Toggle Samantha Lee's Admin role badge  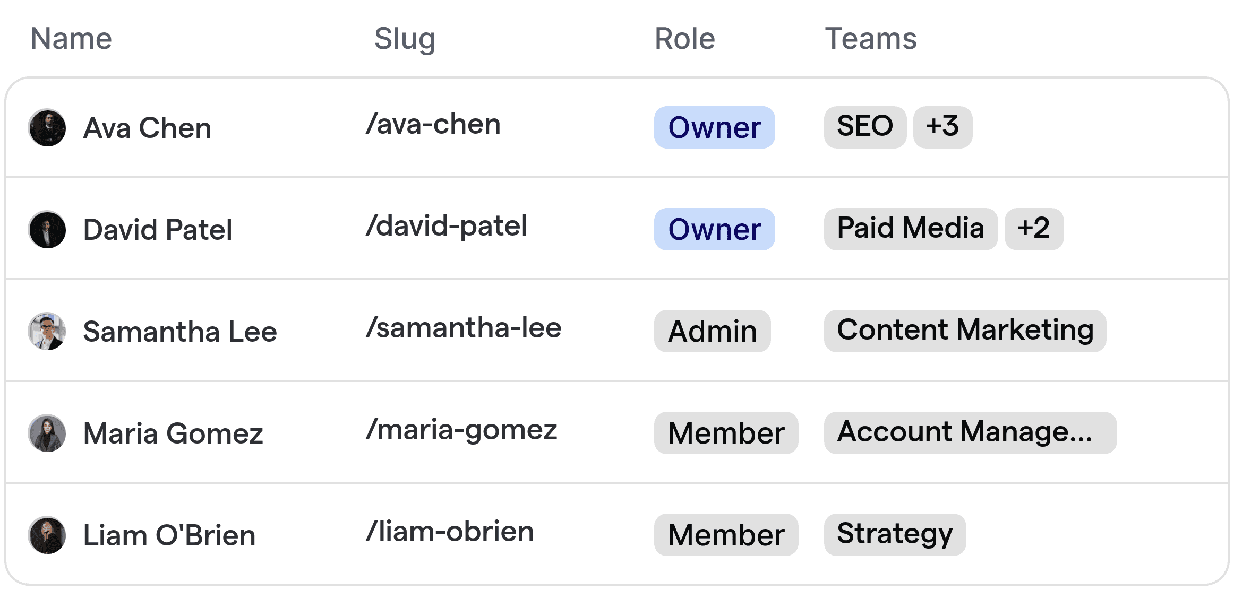pos(712,331)
